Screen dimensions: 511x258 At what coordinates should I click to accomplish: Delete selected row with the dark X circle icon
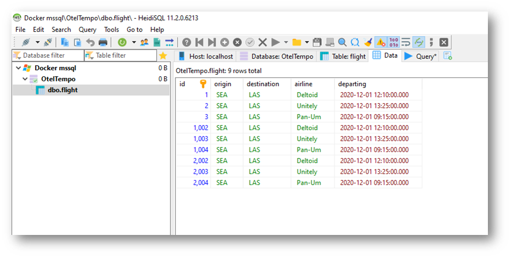tap(237, 42)
